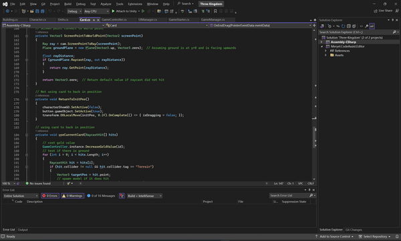Screen dimensions: 401x241
Task: Click the green Start Without Debugging icon
Action: tap(143, 11)
